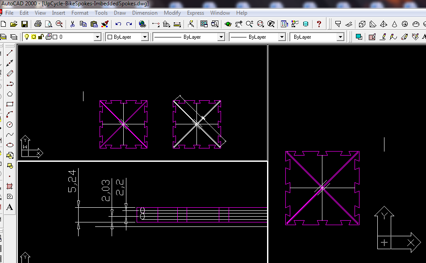Expand the Linetype ByLayer dropdown

pos(221,37)
